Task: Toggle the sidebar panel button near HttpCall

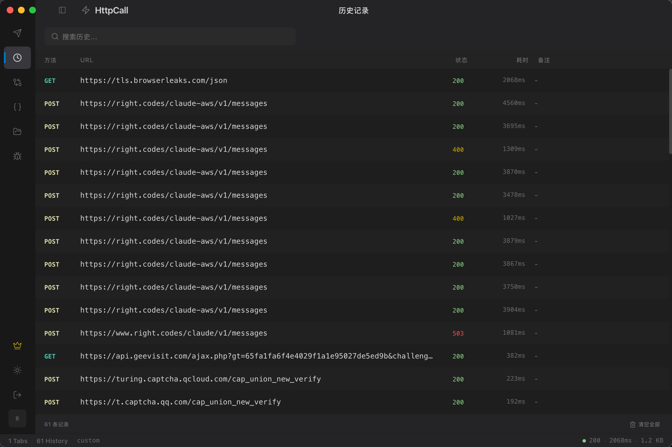Action: tap(62, 11)
